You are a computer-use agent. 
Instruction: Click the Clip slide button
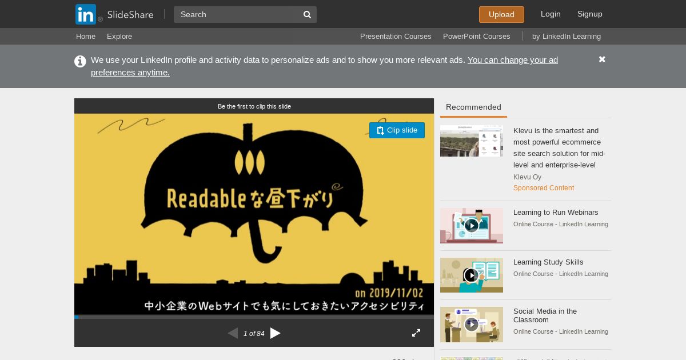[x=397, y=130]
